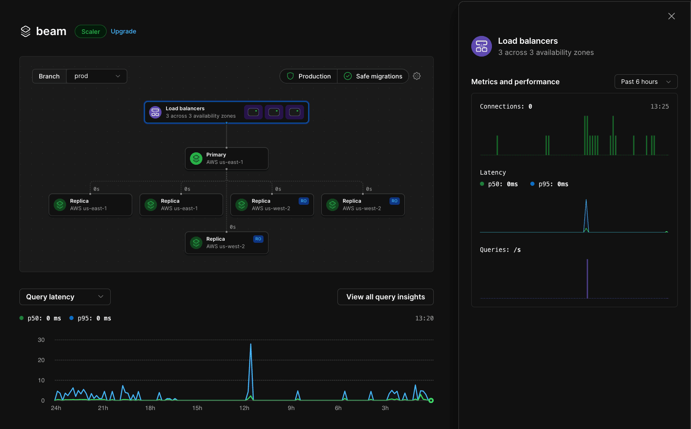
Task: Click the p95 blue legend dot in side panel
Action: (532, 184)
